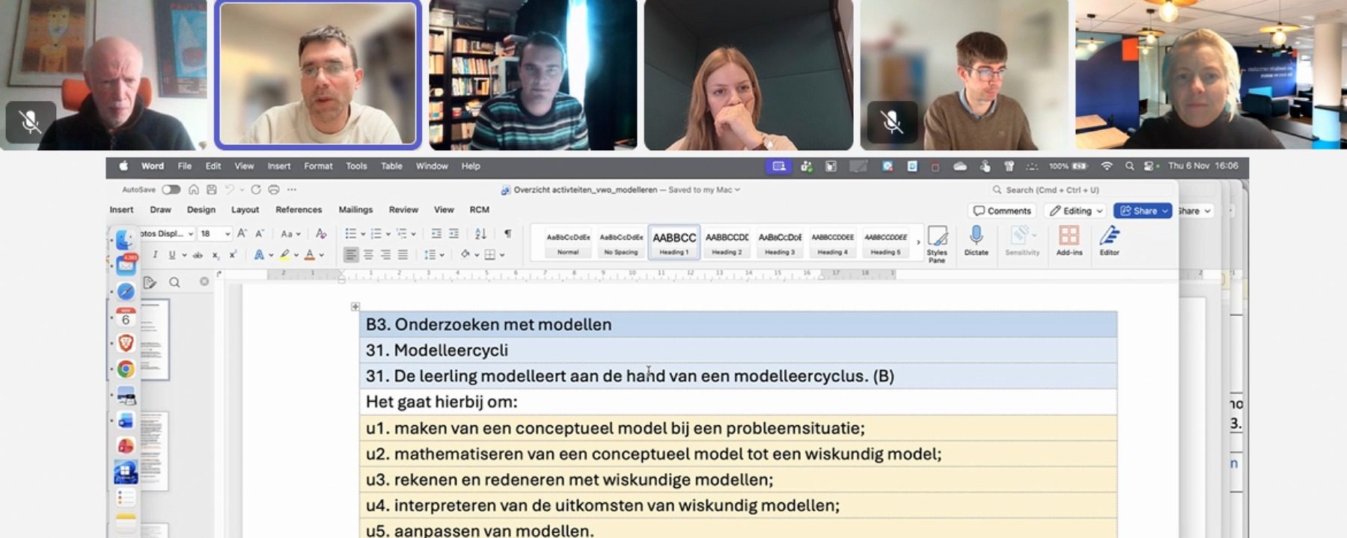The height and width of the screenshot is (538, 1347).
Task: Launch the Editor tool
Action: (x=1109, y=238)
